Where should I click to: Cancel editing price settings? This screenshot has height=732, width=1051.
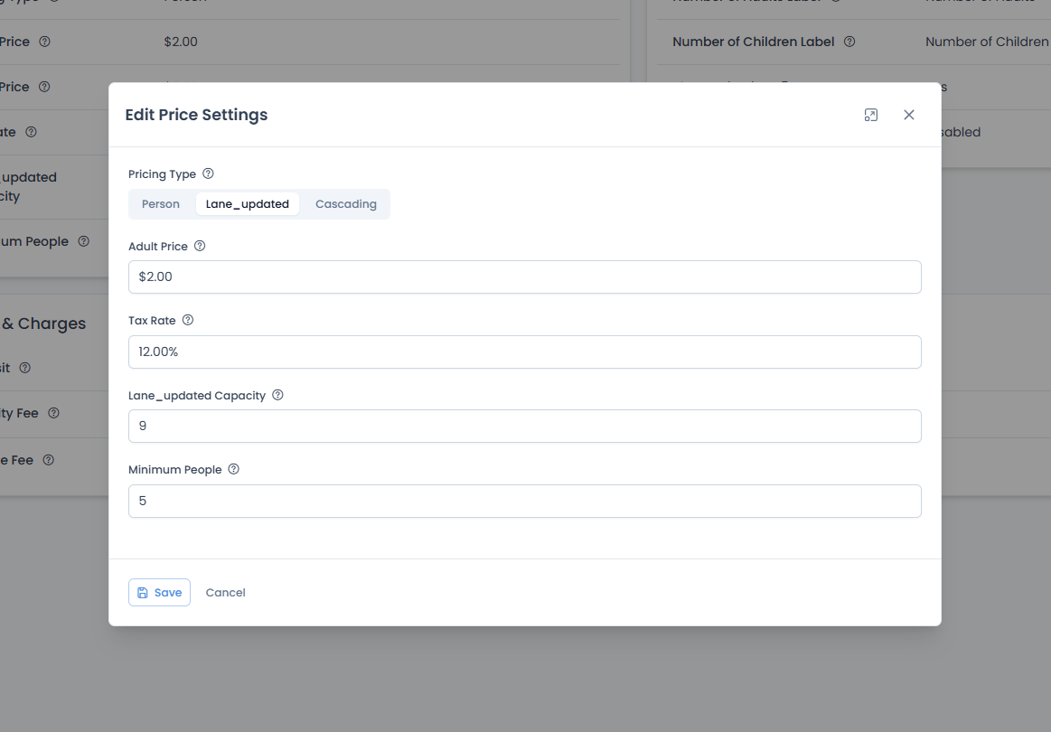point(225,593)
